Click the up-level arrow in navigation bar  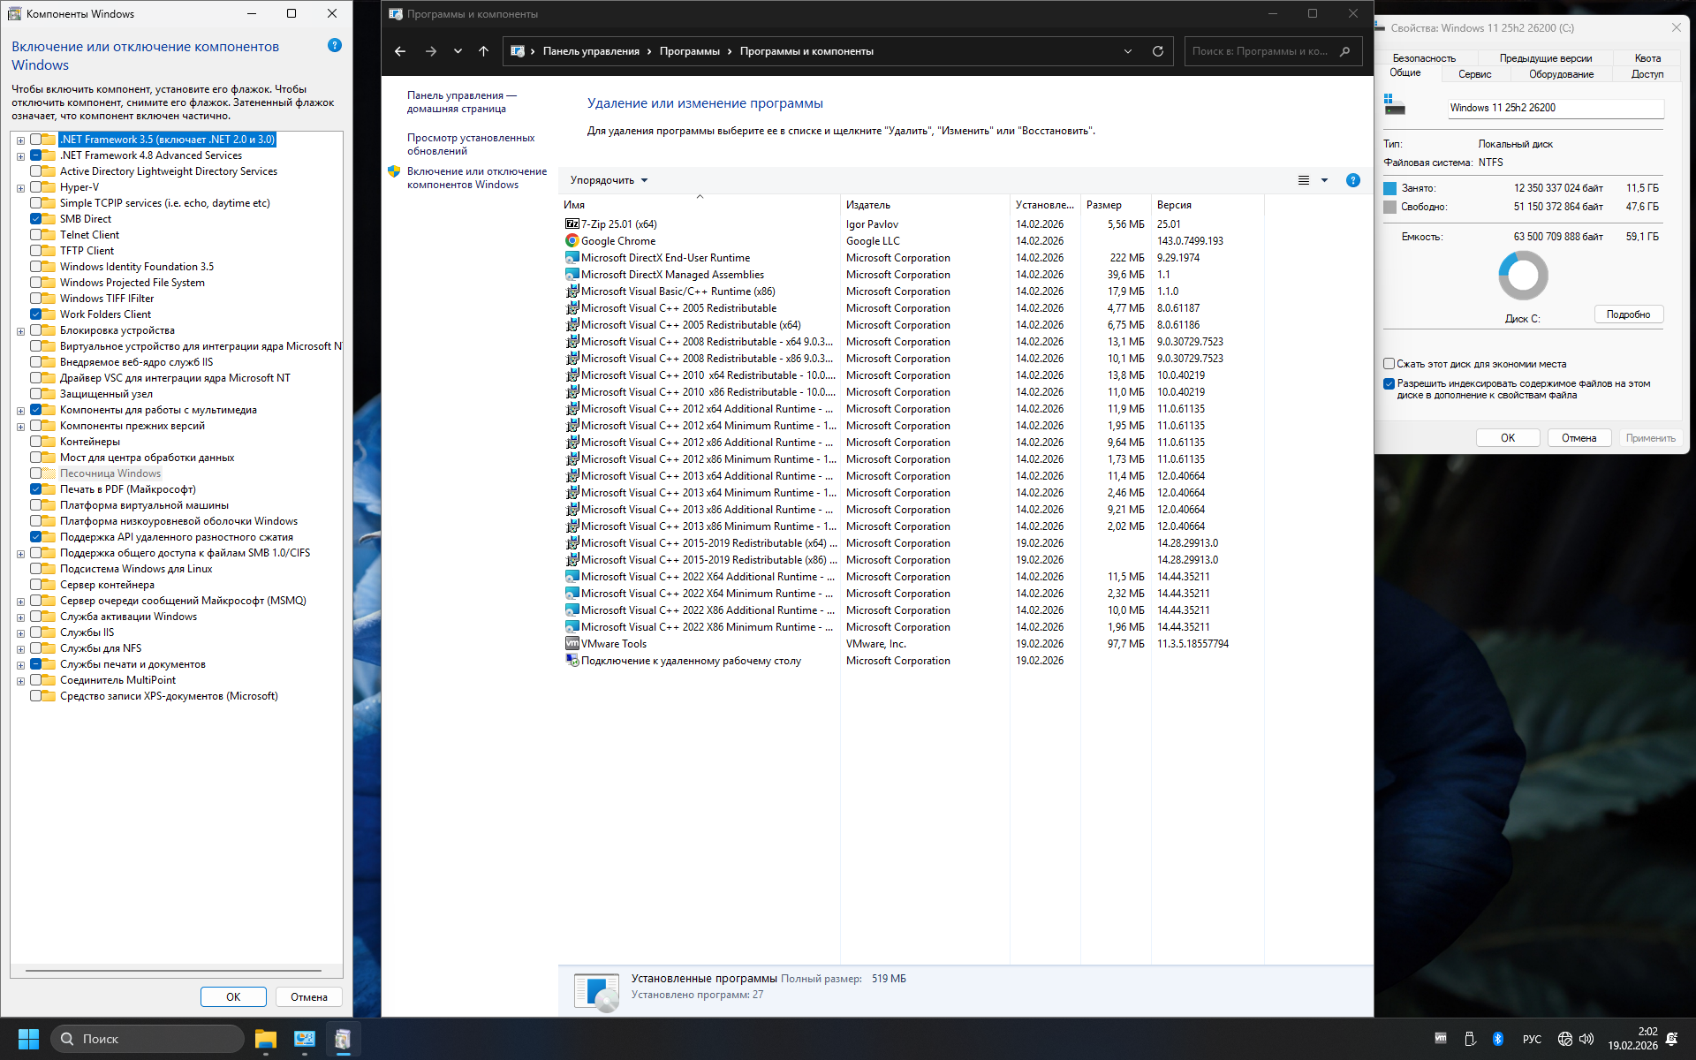pyautogui.click(x=483, y=51)
